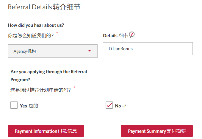Click the red arrow in Agency dropdown

point(90,51)
